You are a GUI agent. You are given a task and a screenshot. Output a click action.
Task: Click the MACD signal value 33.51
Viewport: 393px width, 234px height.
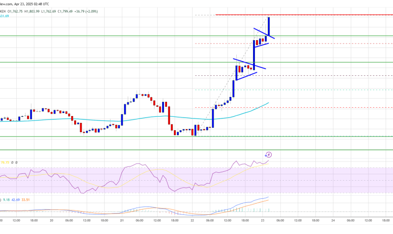point(26,200)
